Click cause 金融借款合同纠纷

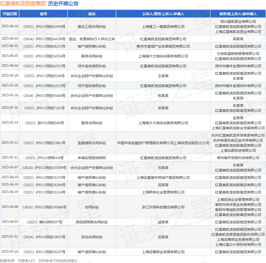pos(92,143)
